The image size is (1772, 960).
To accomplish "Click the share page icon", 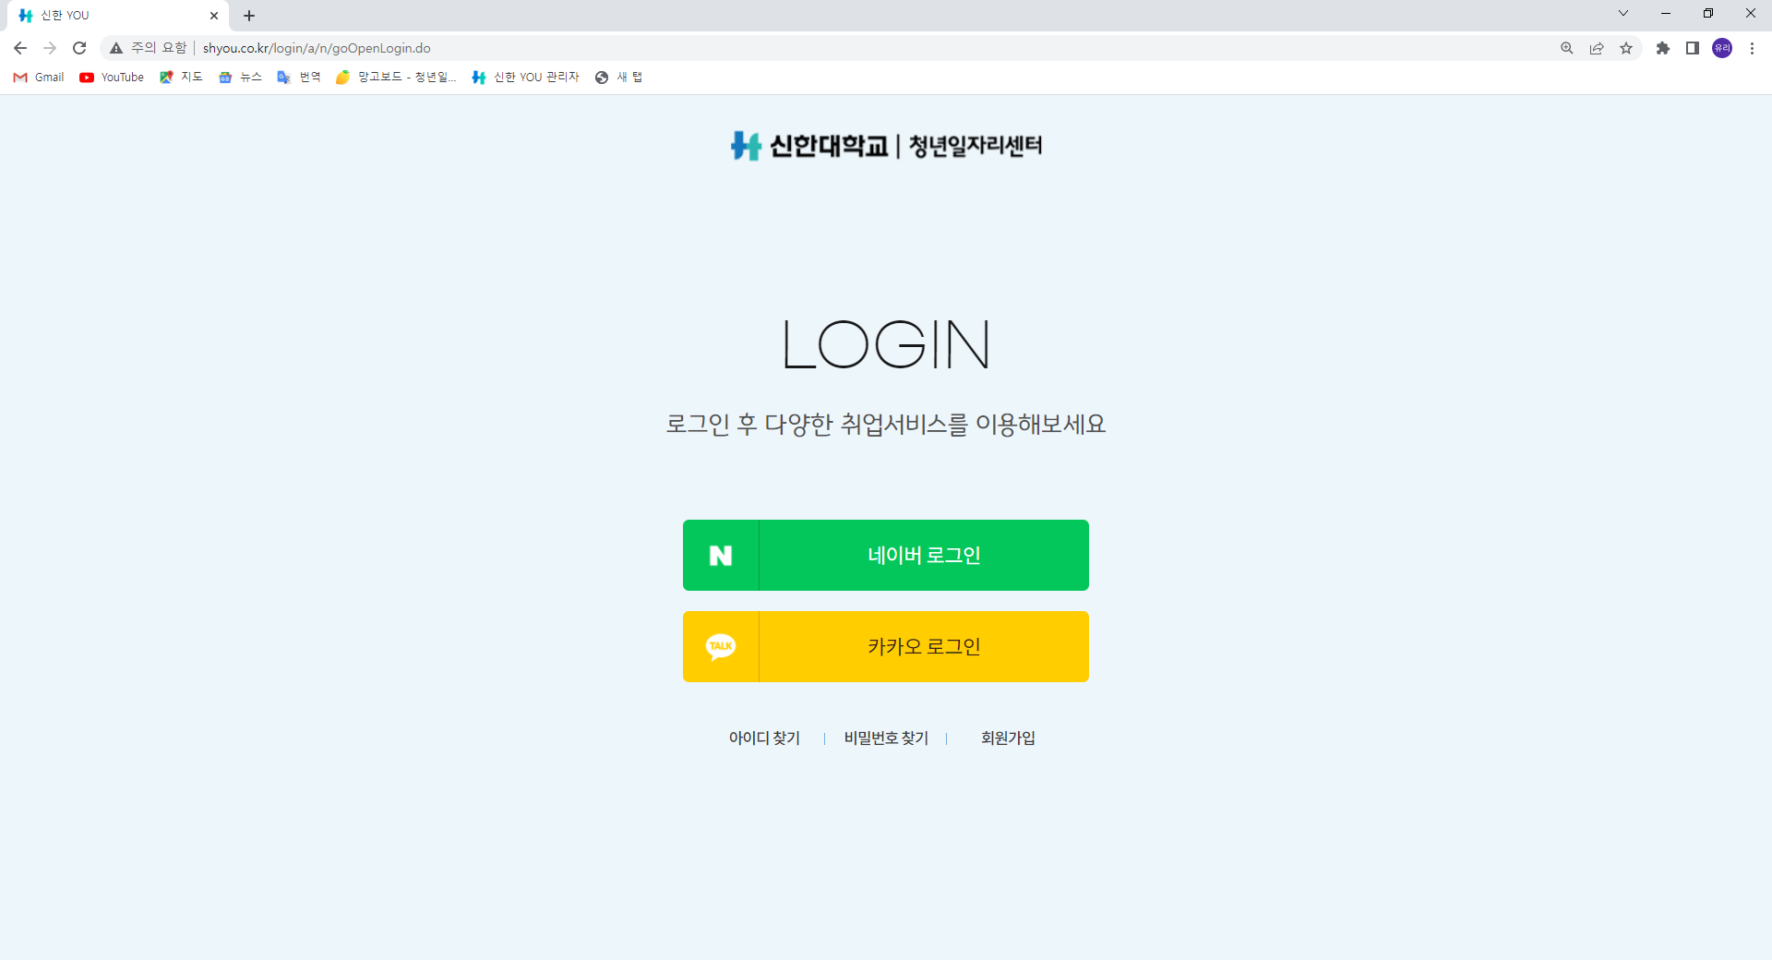I will point(1597,48).
